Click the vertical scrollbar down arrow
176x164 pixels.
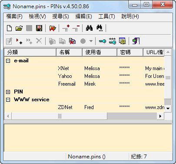pyautogui.click(x=168, y=109)
